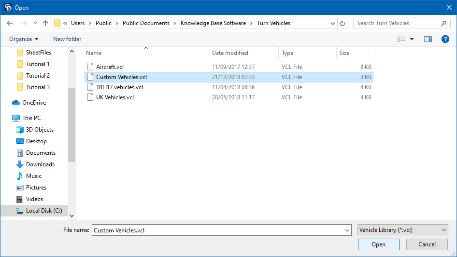Click the navigation pane vertical scrollbar
Screen dimensions: 457x257
click(x=72, y=125)
